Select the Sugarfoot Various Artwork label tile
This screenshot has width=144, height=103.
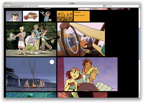pyautogui.click(x=82, y=16)
